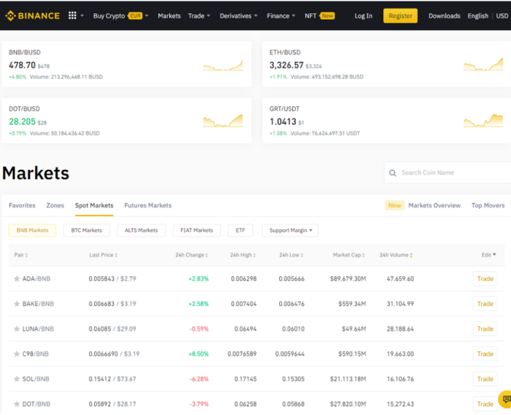Open the Downloads link
Viewport: 511px width, 415px height.
pos(444,16)
